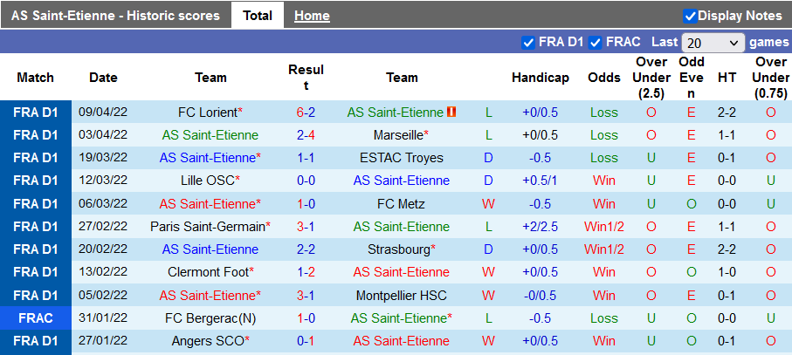The image size is (792, 355).
Task: Open the Clermont Foot team link
Action: [x=207, y=271]
